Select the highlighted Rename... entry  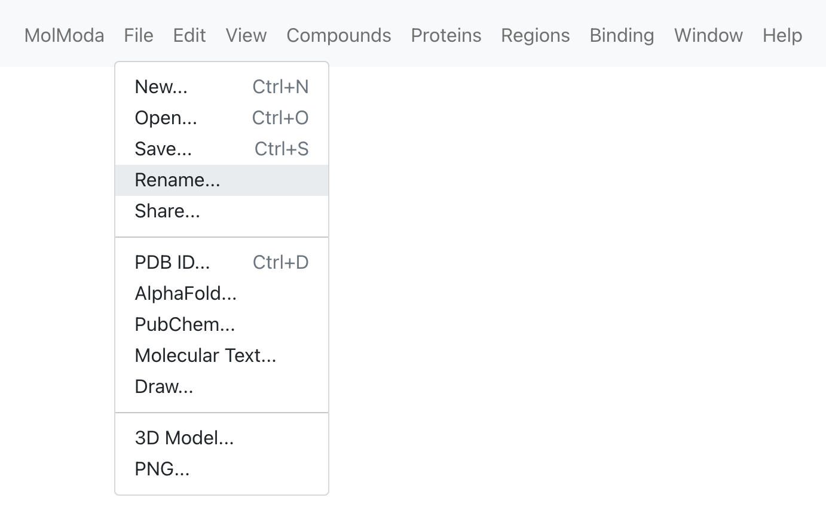pos(222,180)
